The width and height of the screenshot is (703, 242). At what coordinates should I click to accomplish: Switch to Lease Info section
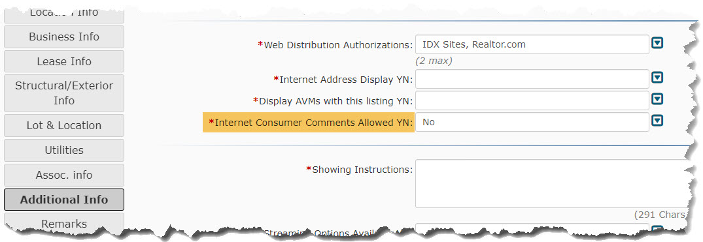click(64, 61)
